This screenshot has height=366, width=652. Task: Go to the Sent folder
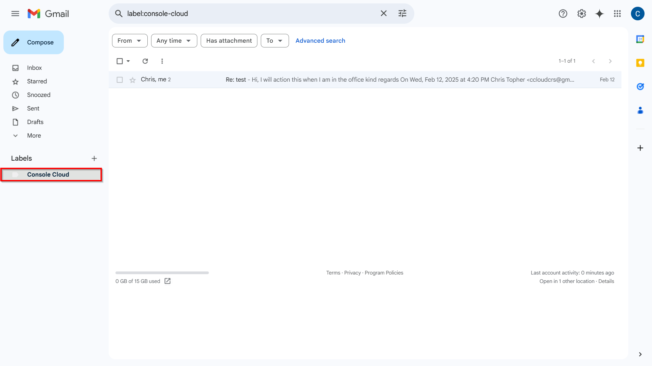click(x=33, y=108)
